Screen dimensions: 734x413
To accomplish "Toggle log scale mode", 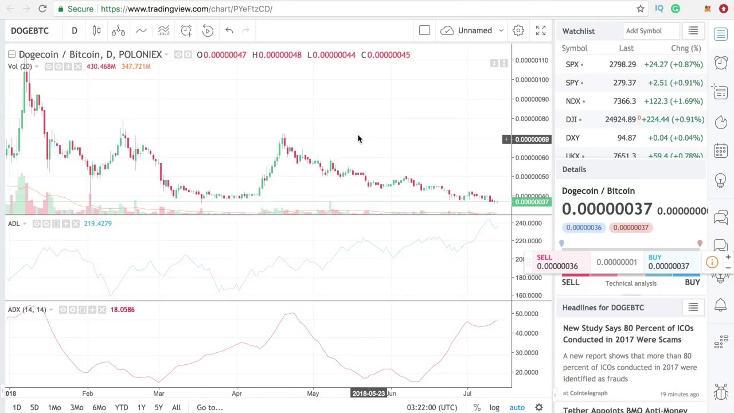I will point(494,407).
